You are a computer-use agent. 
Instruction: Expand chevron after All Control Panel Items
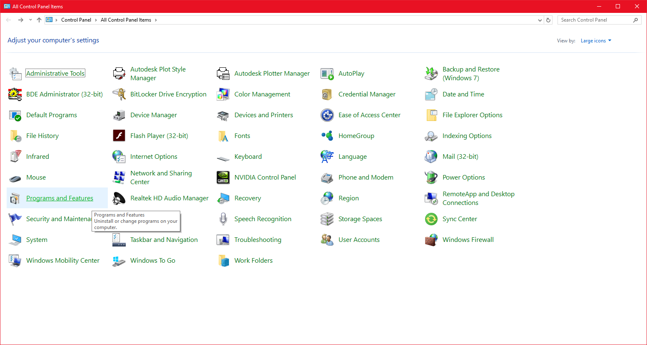(156, 20)
